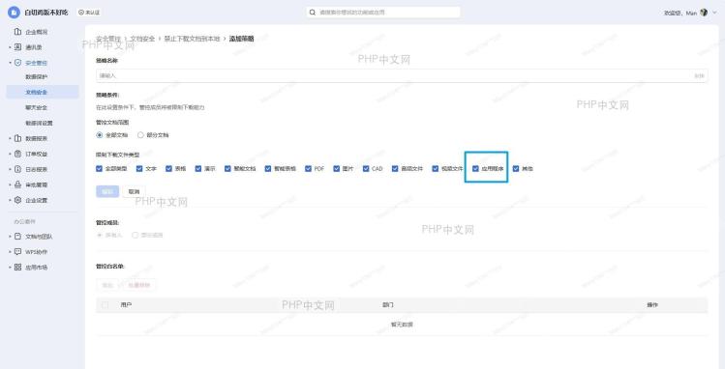Click the 订单权益 clipboard icon
The height and width of the screenshot is (369, 725).
pos(17,154)
